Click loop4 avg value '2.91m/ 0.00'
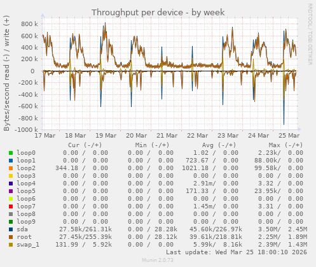Image resolution: width=316 pixels, height=267 pixels. (x=216, y=184)
